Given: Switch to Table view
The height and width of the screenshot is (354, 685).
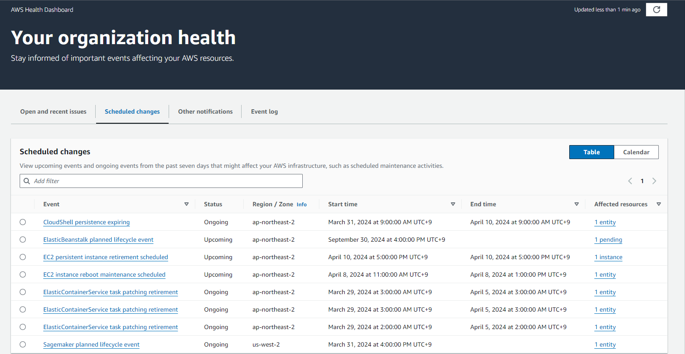Looking at the screenshot, I should [592, 152].
